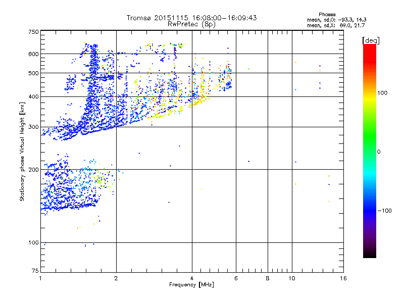Click the 'RwPretec (8p)' subtitle
404x303 pixels.
191,24
